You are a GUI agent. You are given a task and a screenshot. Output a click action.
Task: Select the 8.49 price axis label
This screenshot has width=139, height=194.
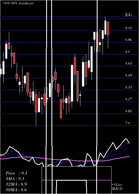(128, 75)
